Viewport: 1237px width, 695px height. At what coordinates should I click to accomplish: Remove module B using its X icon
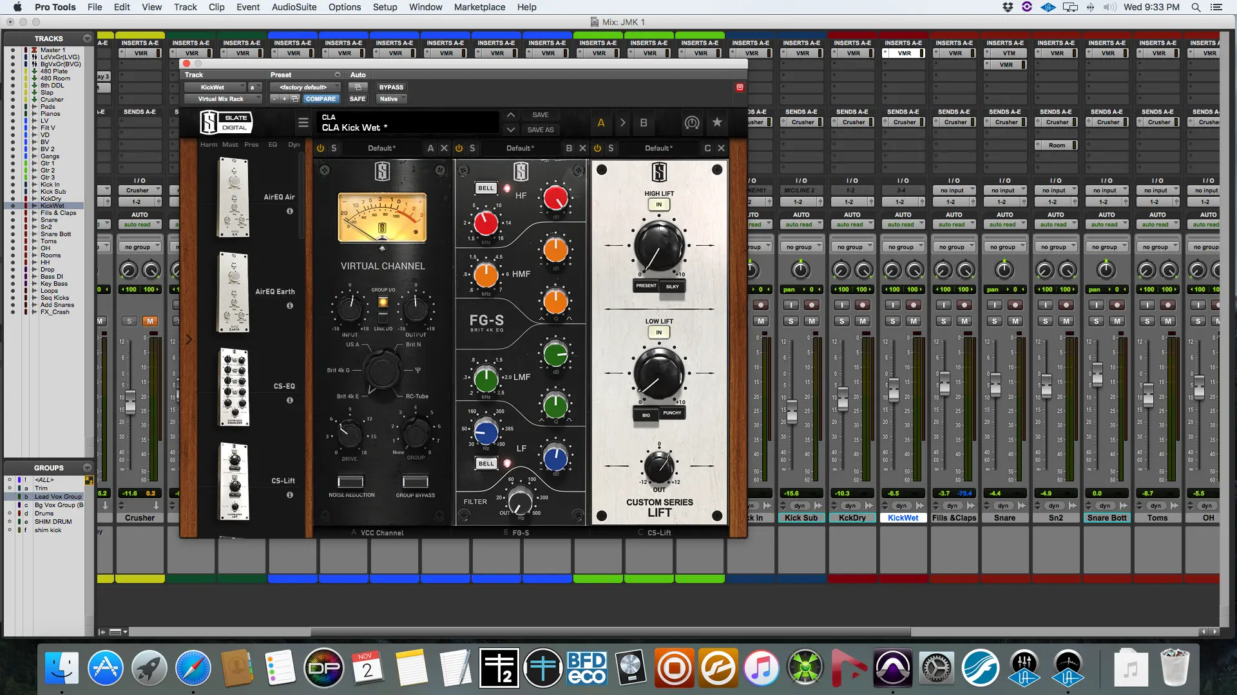pos(582,148)
